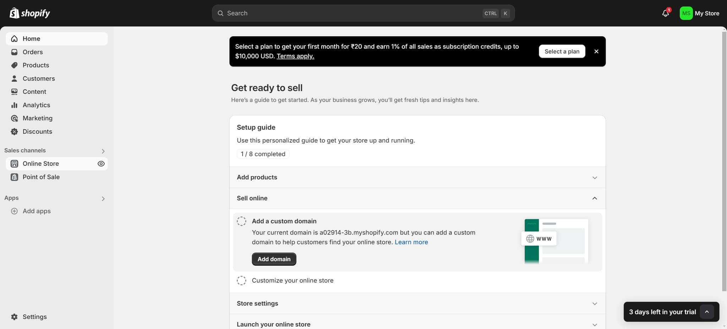Open Analytics via its bar chart icon
The height and width of the screenshot is (329, 727).
point(14,105)
